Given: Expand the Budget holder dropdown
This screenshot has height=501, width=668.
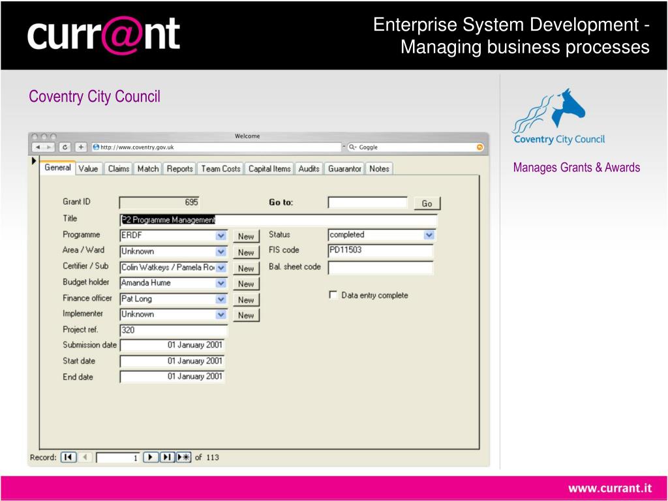Looking at the screenshot, I should 220,283.
